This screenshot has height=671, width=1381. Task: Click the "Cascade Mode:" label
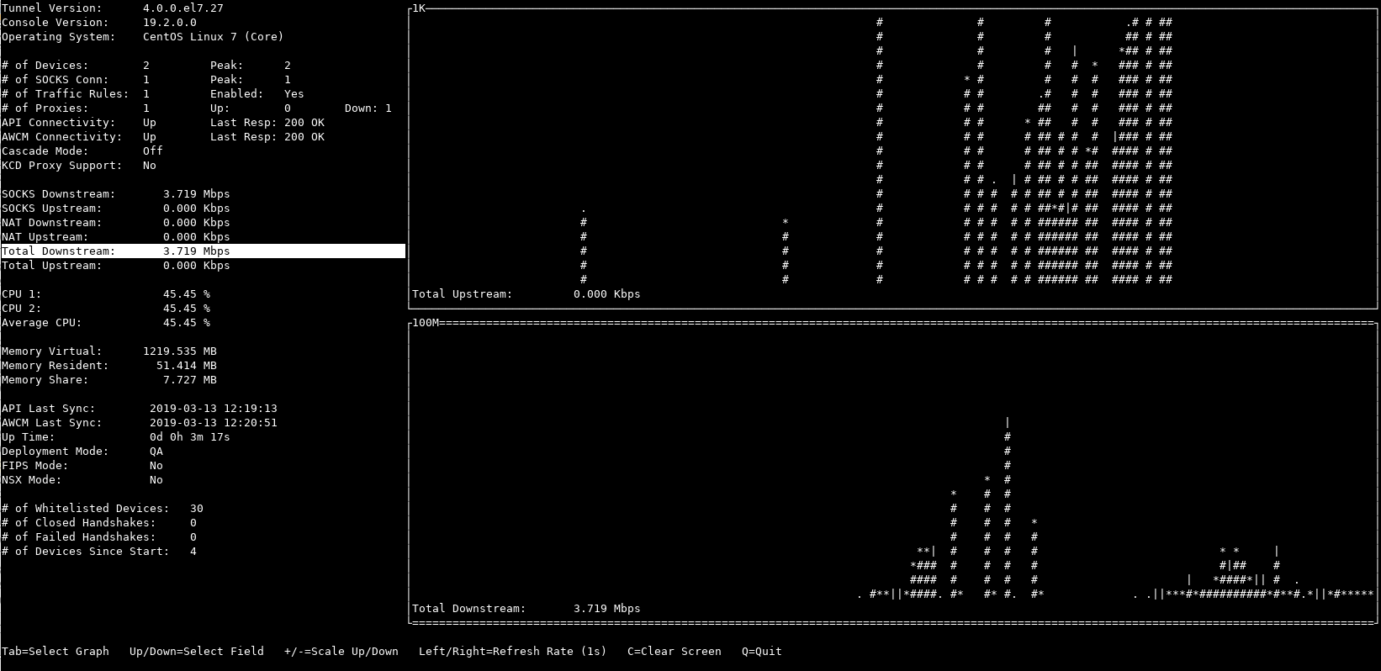click(45, 151)
